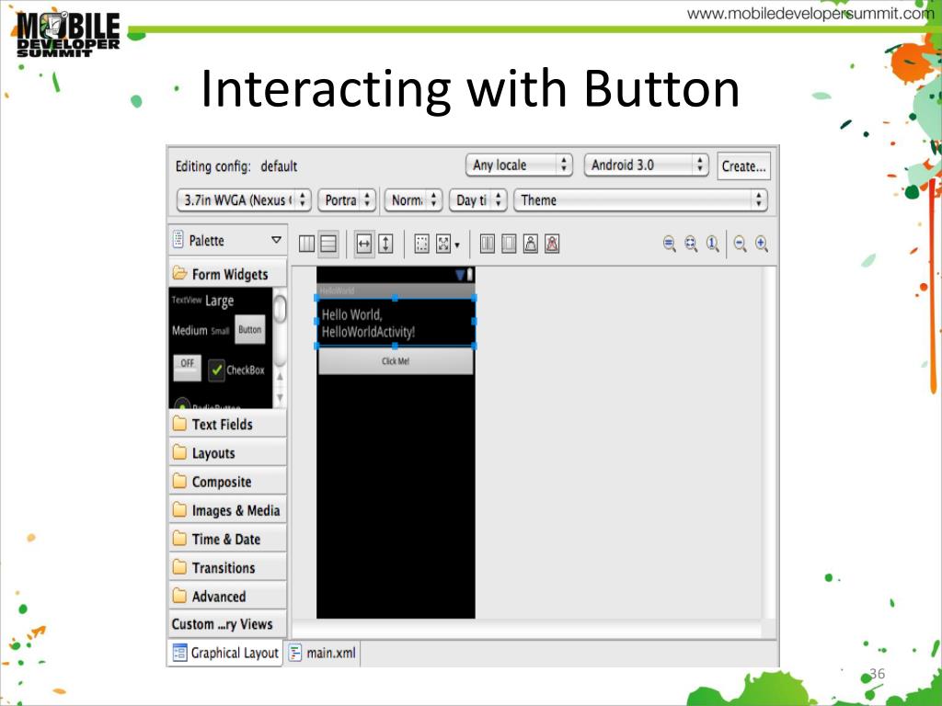Switch to the Graphical Layout tab
The width and height of the screenshot is (942, 706).
[x=225, y=653]
